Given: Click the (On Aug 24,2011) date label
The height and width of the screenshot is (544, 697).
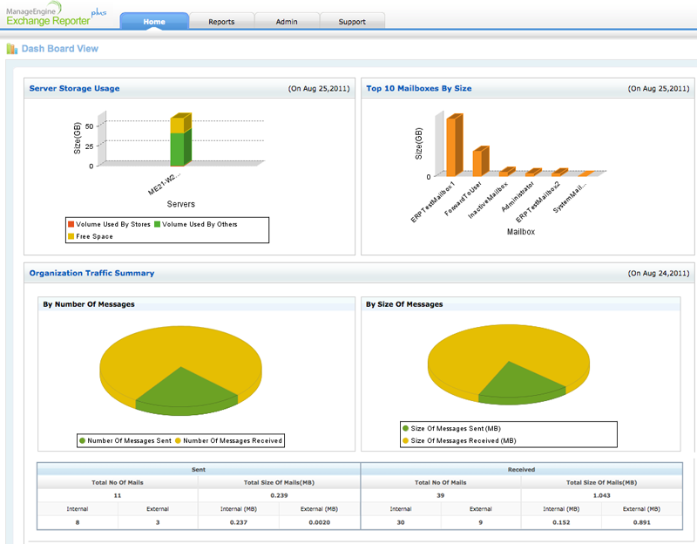Looking at the screenshot, I should coord(659,273).
